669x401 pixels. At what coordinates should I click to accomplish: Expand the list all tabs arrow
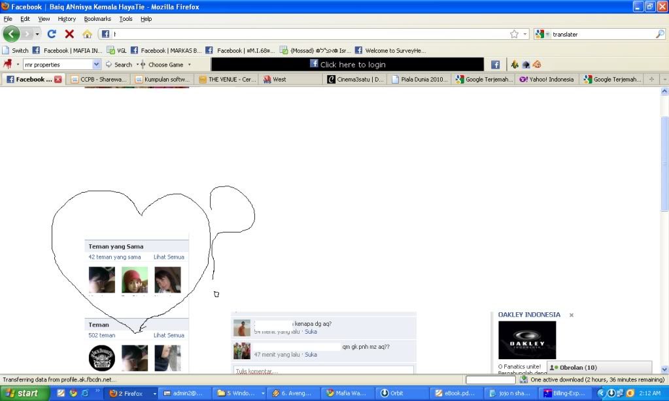(664, 79)
